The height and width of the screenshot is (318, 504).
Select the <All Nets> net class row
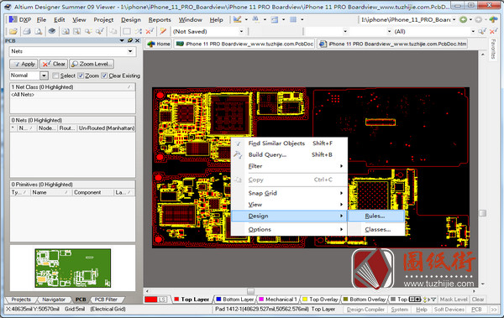[72, 95]
